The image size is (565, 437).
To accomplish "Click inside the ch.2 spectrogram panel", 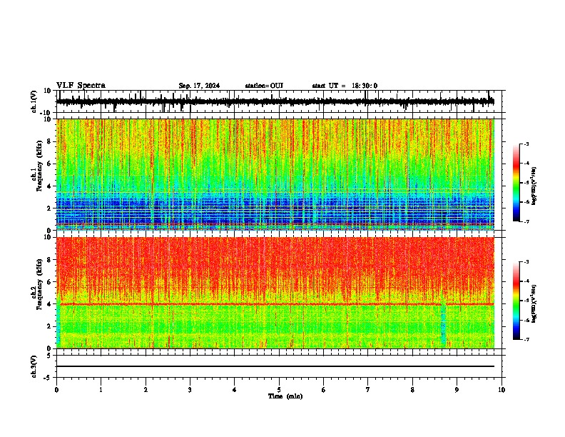I will pyautogui.click(x=275, y=293).
